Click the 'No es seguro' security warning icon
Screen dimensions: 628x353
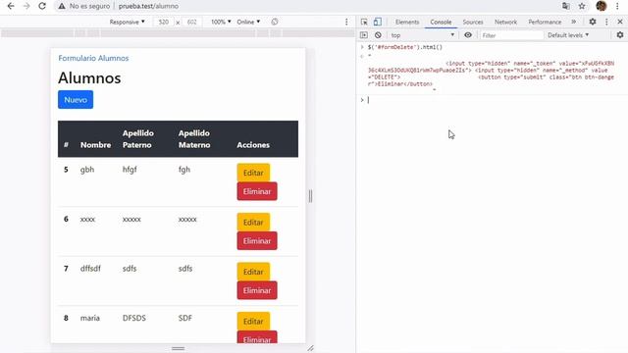coord(62,7)
